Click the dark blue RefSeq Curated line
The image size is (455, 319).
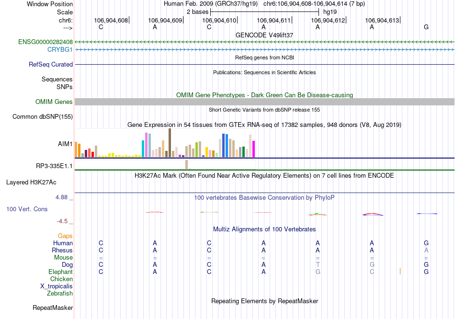coord(264,65)
